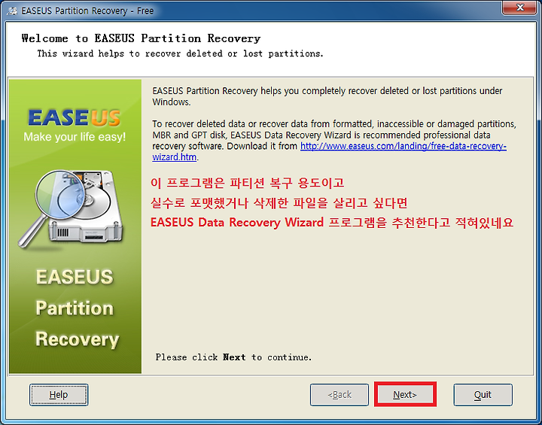Screen dimensions: 542x425
Task: Click the "Welcome to EASEUS Partition Recovery" heading
Action: pyautogui.click(x=141, y=38)
